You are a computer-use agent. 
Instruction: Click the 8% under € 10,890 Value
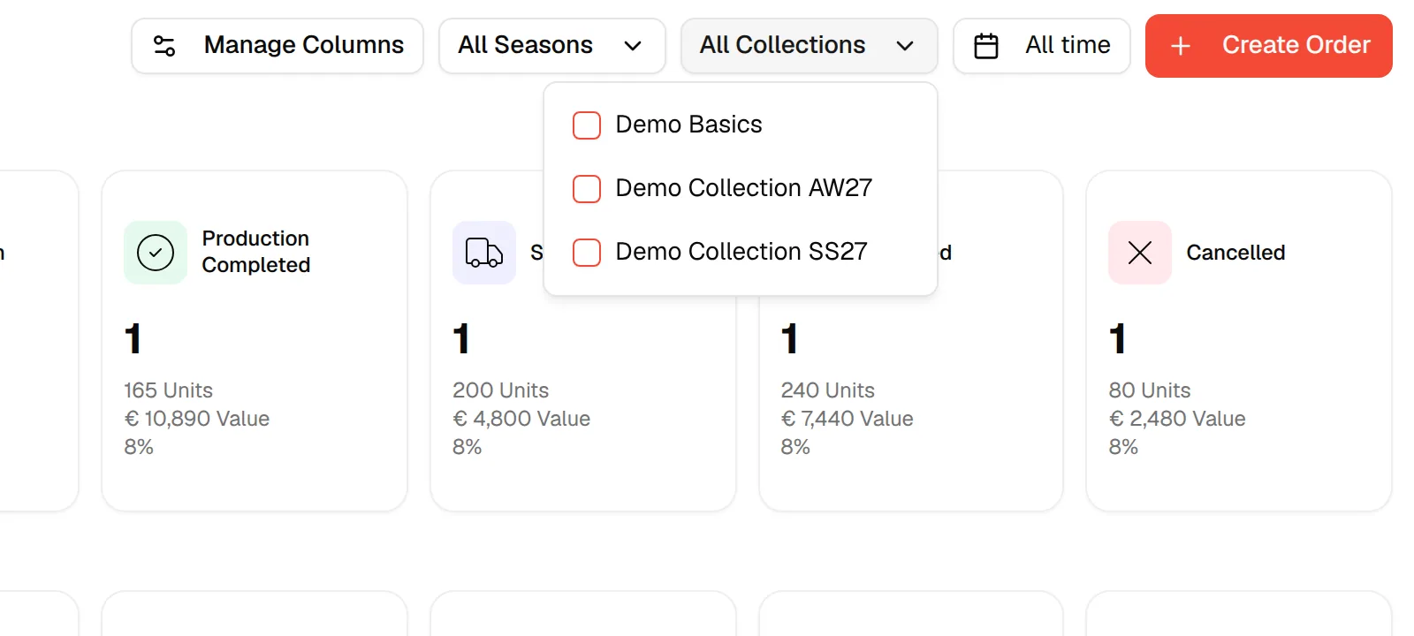click(x=139, y=447)
